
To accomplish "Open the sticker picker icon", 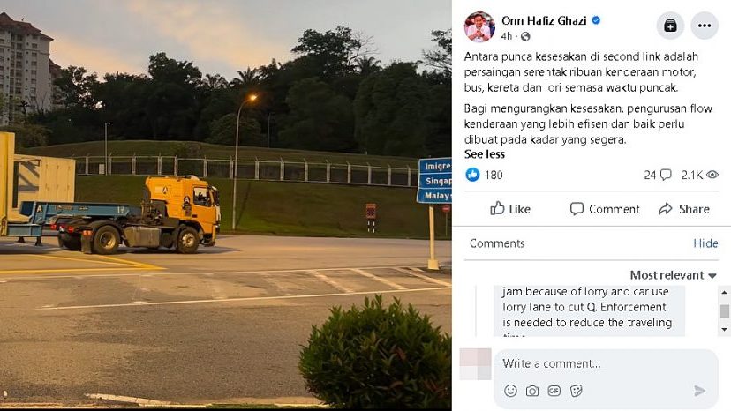I will point(576,391).
